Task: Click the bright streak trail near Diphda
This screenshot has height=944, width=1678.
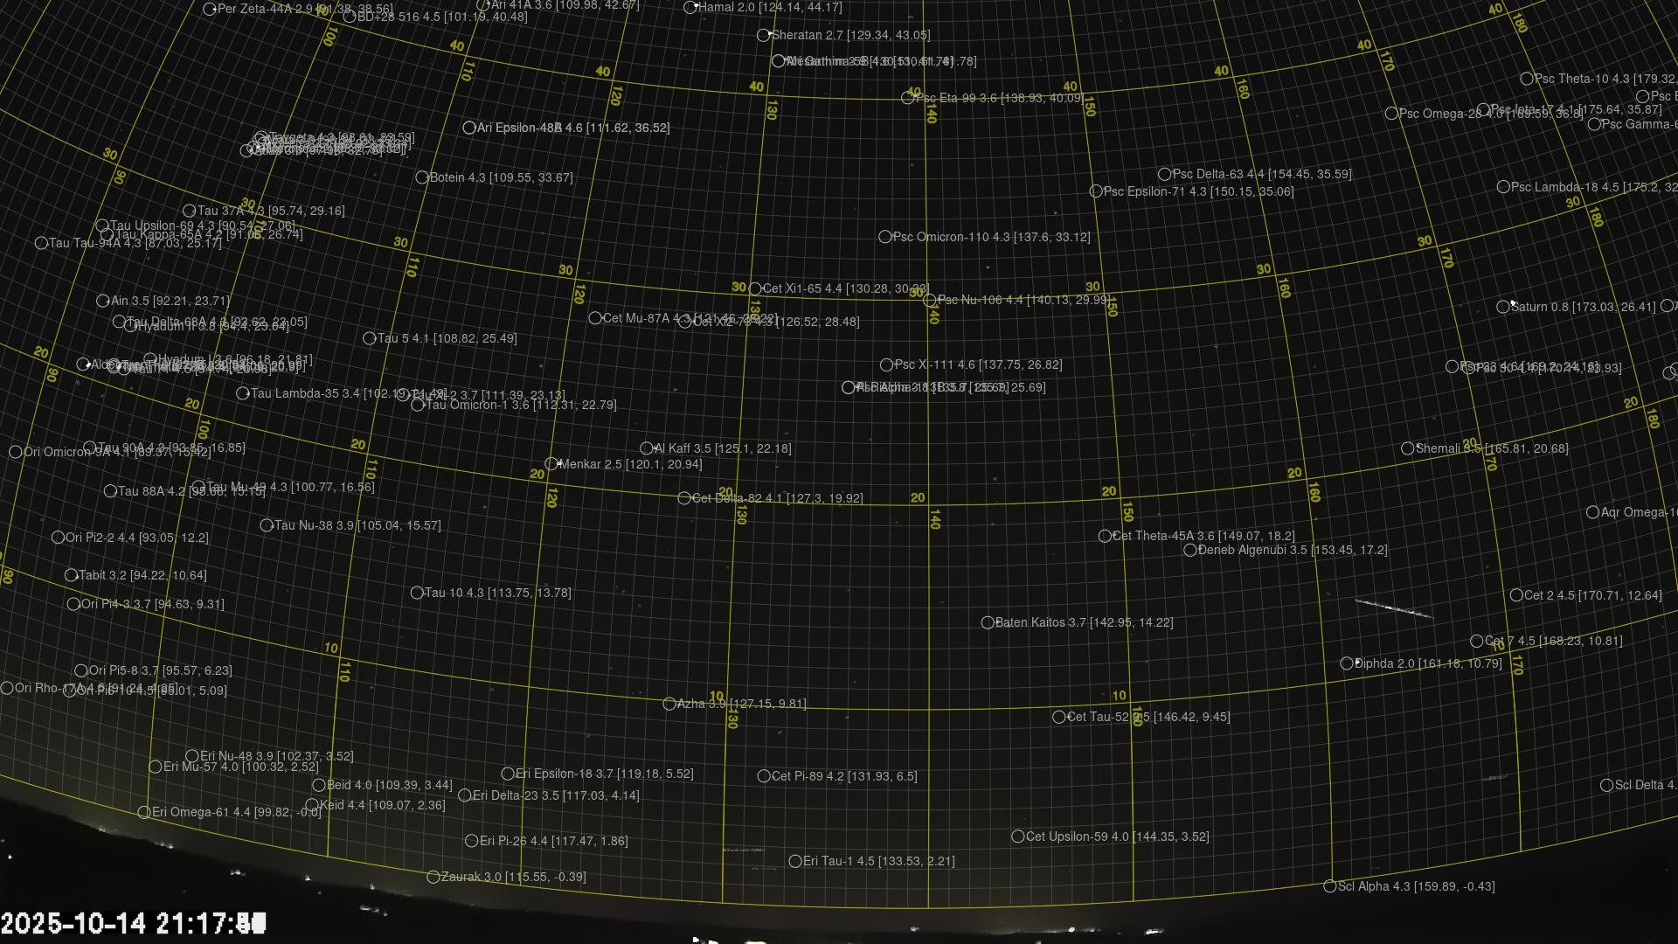Action: click(1394, 608)
